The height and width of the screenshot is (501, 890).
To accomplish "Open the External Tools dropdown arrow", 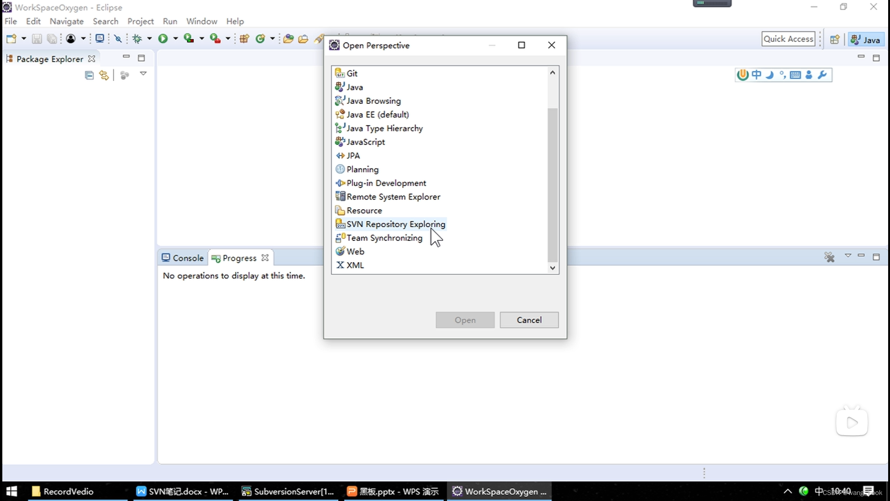I will click(x=228, y=39).
